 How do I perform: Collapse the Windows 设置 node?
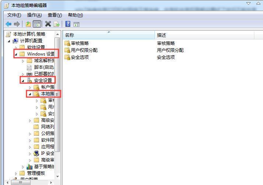pyautogui.click(x=16, y=54)
